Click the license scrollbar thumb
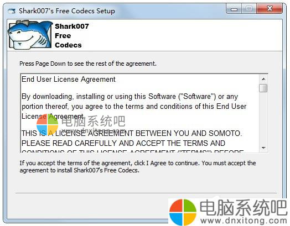Viewport: 290px width, 226px height. click(263, 88)
